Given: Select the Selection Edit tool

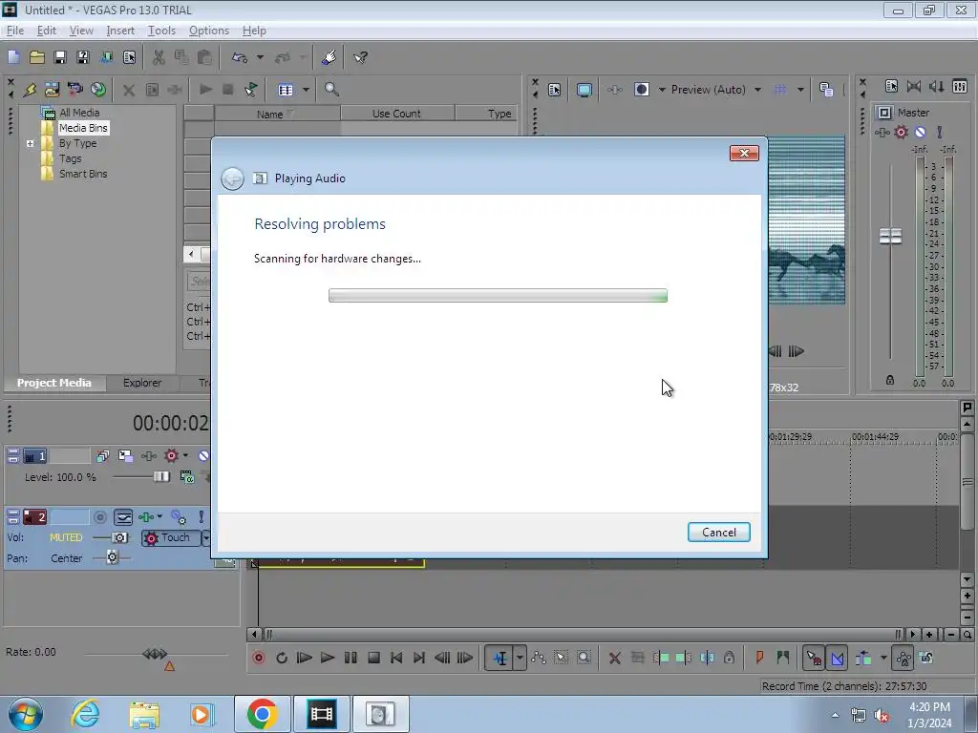Looking at the screenshot, I should pos(561,658).
